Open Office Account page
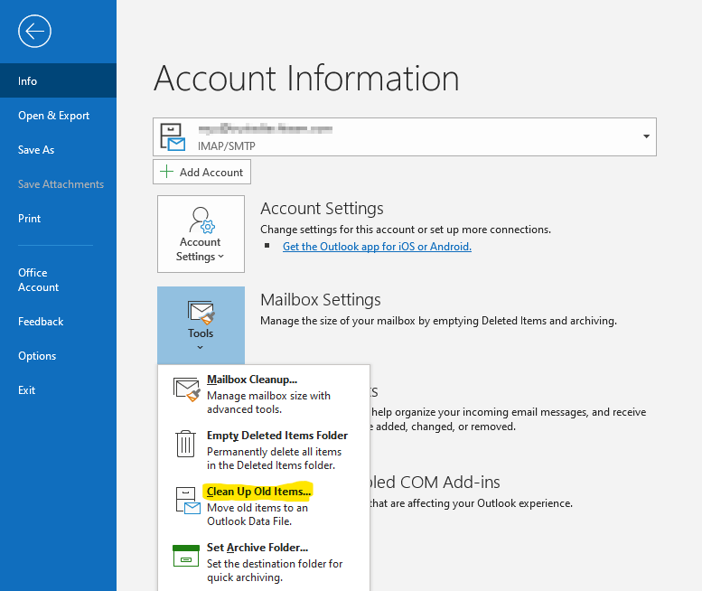This screenshot has height=591, width=702. (x=58, y=280)
